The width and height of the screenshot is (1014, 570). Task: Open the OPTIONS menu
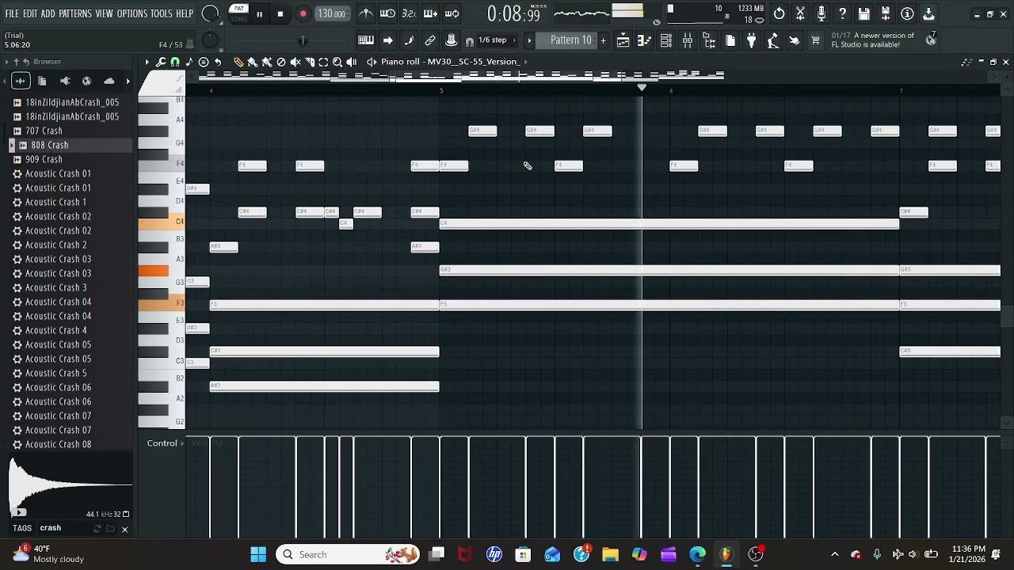pos(132,14)
